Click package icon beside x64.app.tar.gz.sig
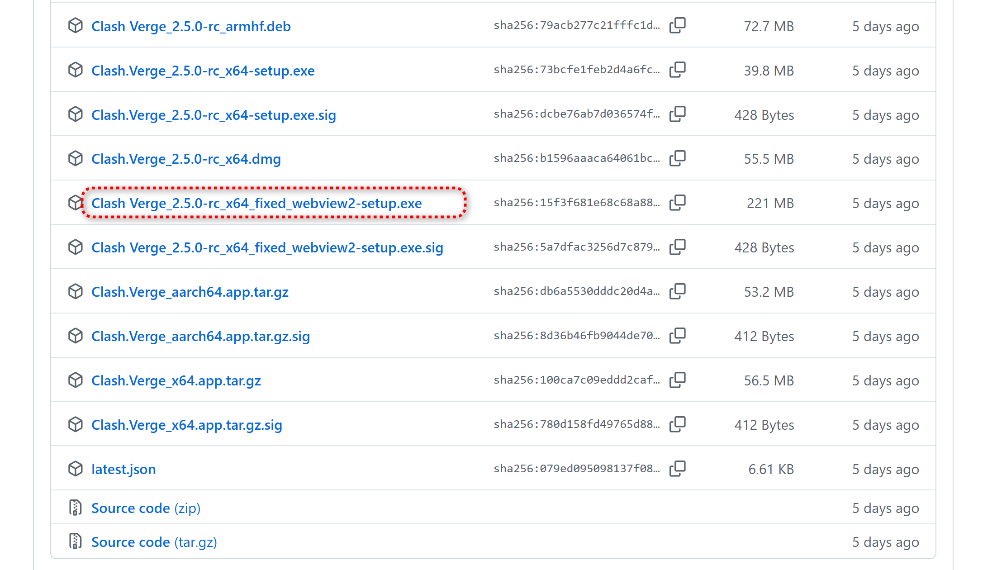Screen dimensions: 997x570 click(x=76, y=425)
